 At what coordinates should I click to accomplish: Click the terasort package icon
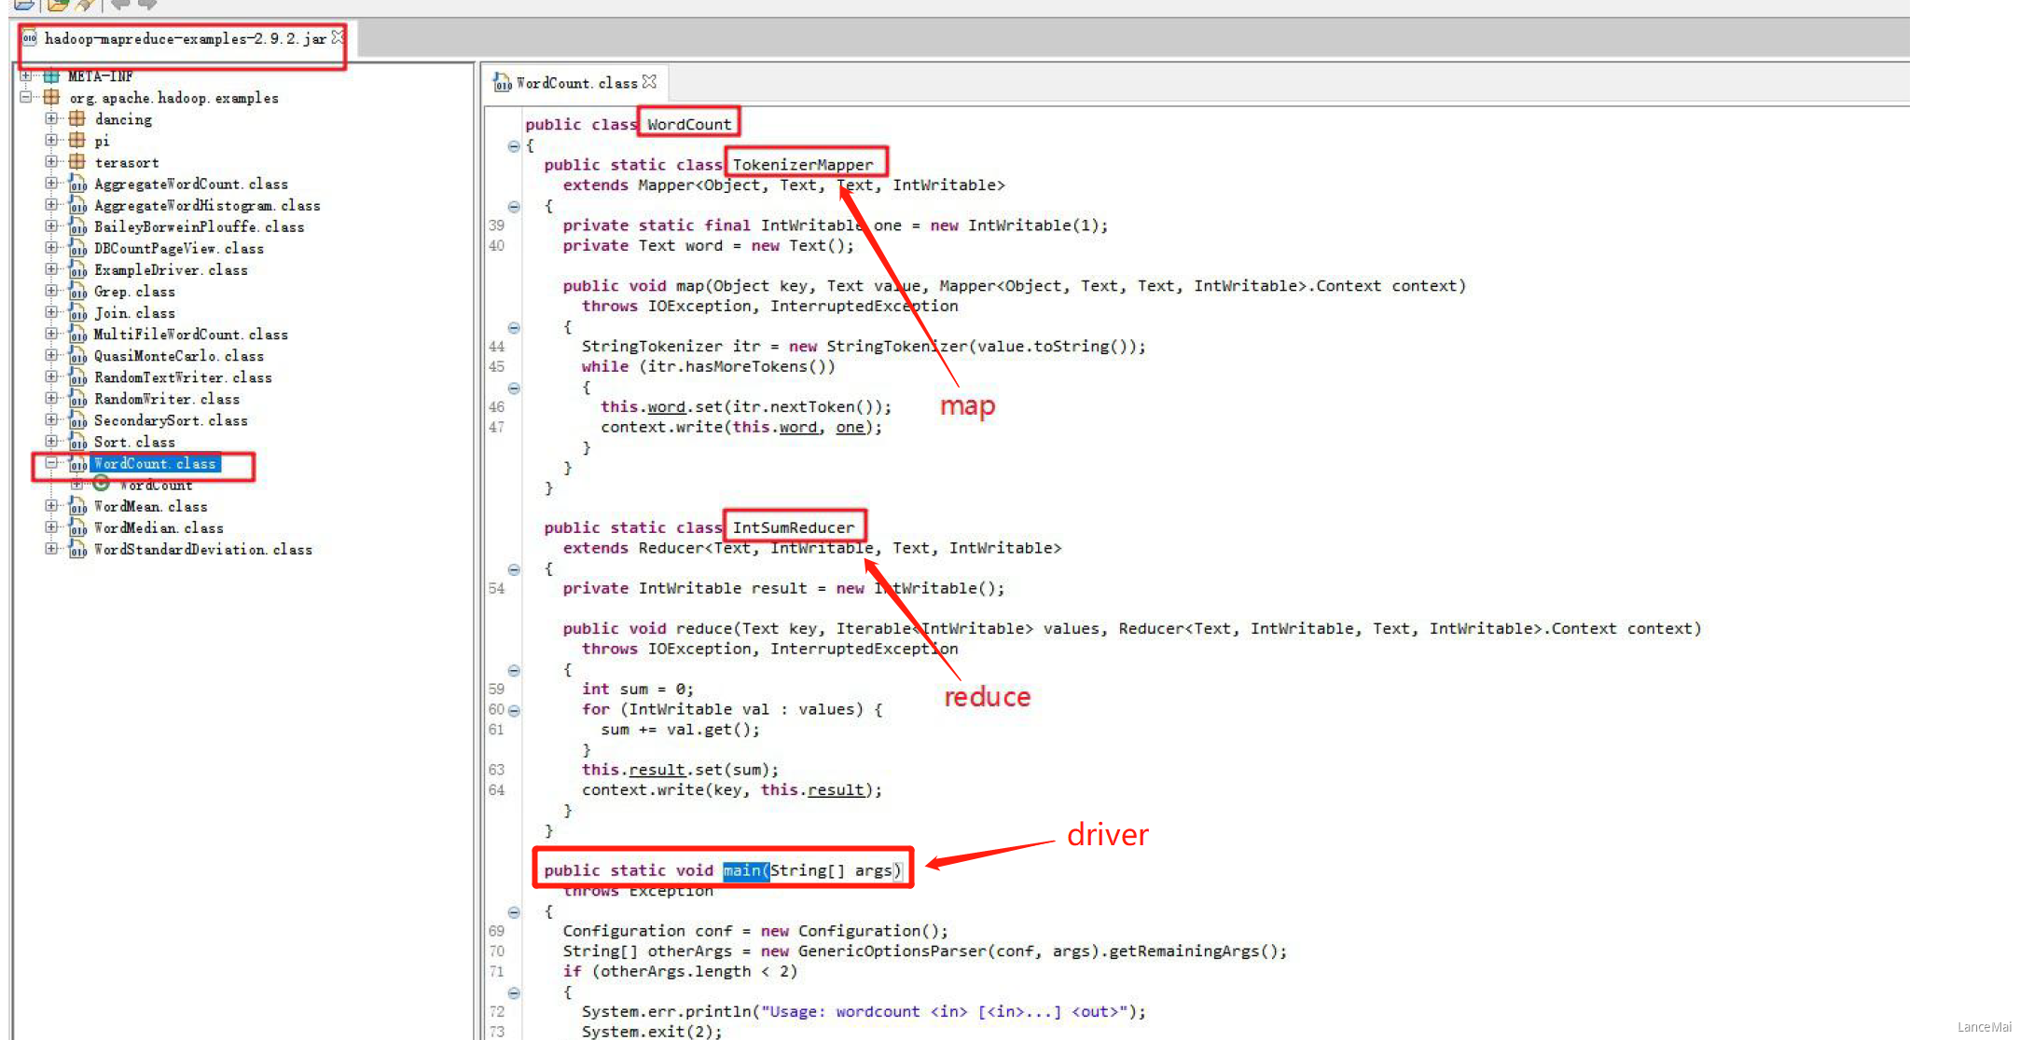click(77, 162)
